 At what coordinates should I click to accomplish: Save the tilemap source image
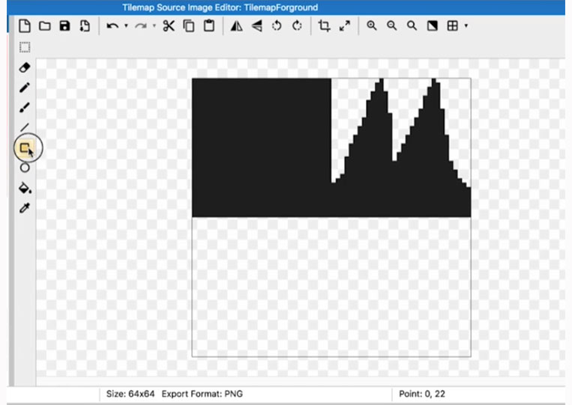click(64, 26)
